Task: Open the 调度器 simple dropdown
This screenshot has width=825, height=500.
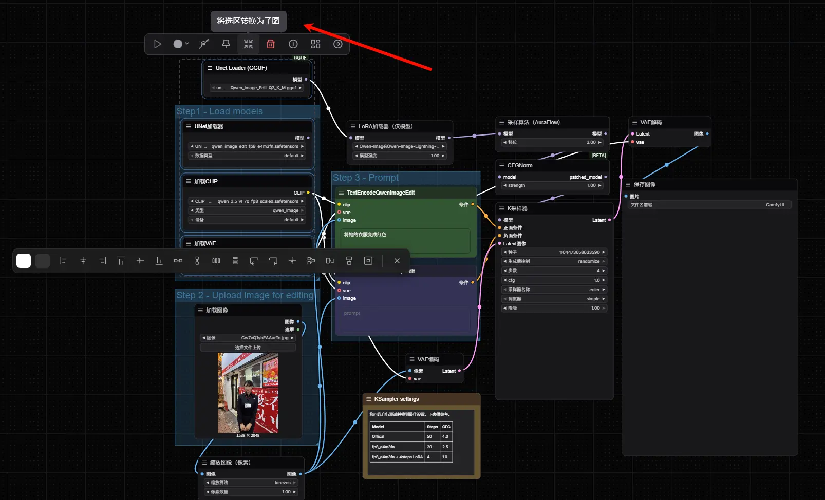Action: [554, 299]
